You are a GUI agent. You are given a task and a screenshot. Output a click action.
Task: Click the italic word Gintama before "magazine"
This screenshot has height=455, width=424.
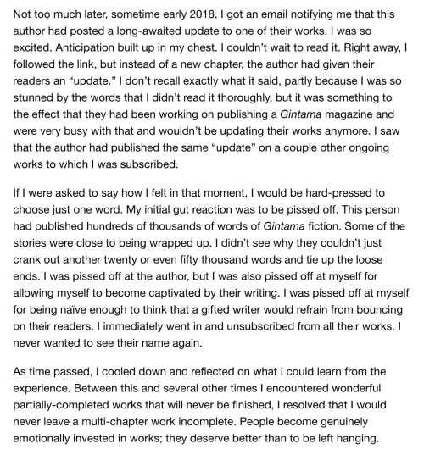coord(300,114)
